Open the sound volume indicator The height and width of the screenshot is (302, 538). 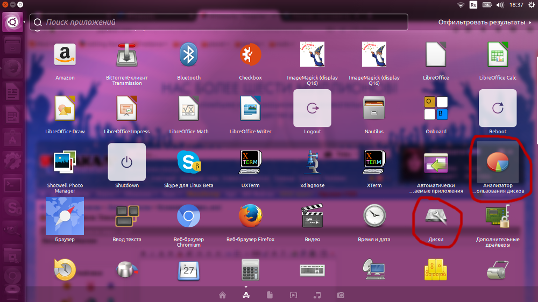500,5
